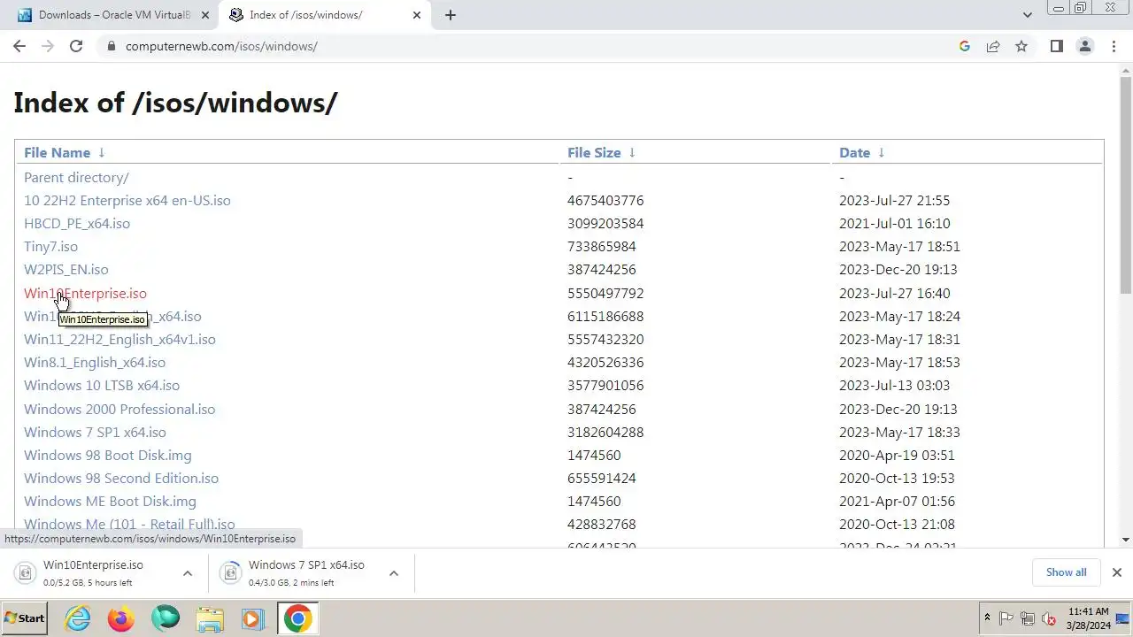Viewport: 1133px width, 637px height.
Task: Download Windows 98 Boot Disk.img
Action: [x=108, y=455]
